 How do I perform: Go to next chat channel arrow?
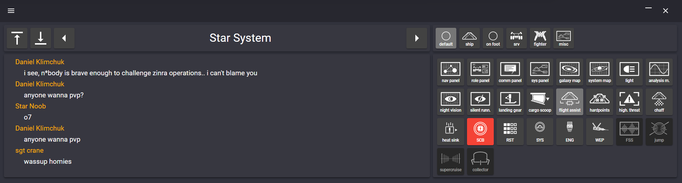pos(416,38)
